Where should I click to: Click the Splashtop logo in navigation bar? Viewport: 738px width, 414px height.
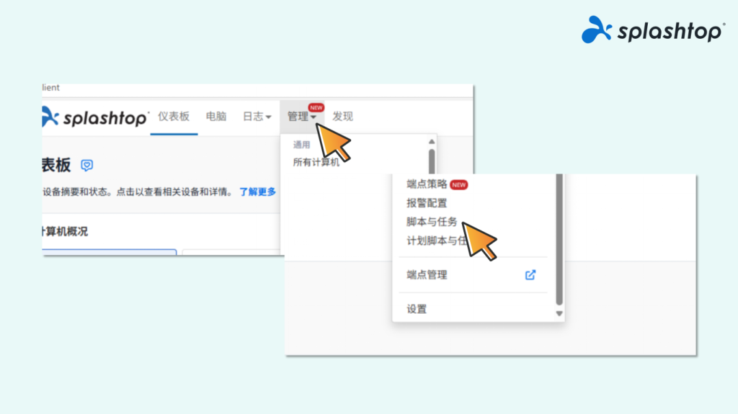pos(96,117)
